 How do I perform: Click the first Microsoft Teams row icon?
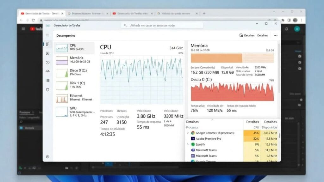193,150
